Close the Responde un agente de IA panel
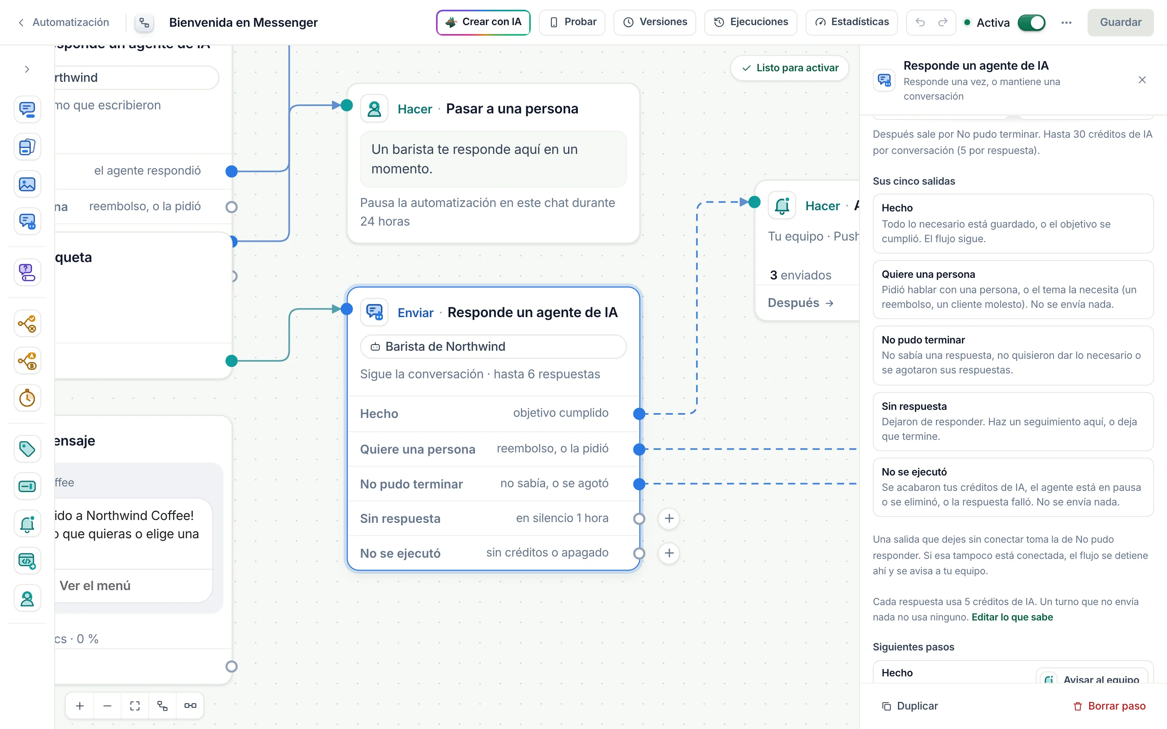Screen dimensions: 1167x729 click(1142, 80)
